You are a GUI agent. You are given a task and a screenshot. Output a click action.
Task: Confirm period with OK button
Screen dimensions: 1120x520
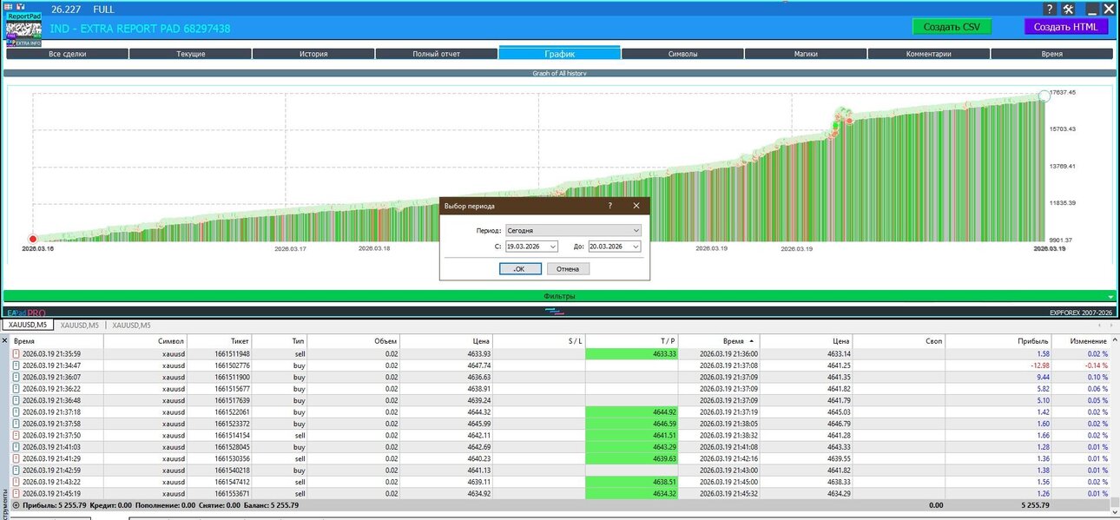(520, 269)
